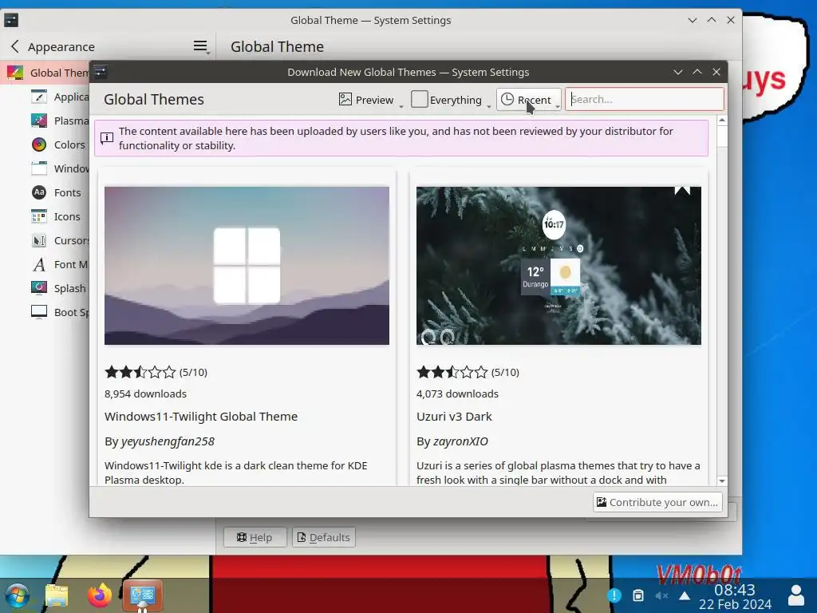817x613 pixels.
Task: Open the Cursors settings icon
Action: [39, 240]
